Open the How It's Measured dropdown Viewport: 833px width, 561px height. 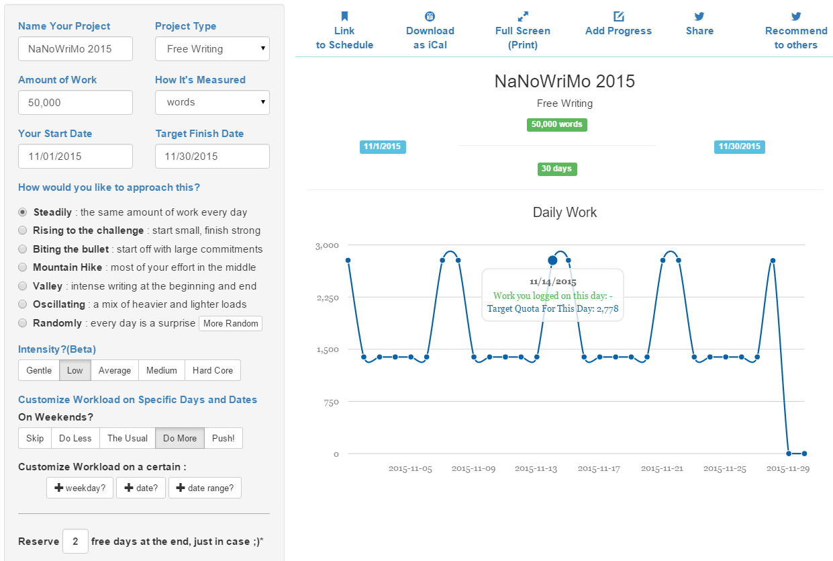(x=212, y=103)
